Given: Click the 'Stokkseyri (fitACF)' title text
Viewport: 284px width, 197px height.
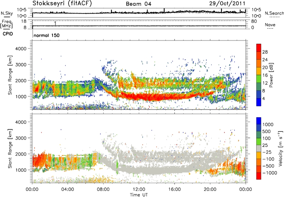Looking at the screenshot, I should pyautogui.click(x=62, y=4).
